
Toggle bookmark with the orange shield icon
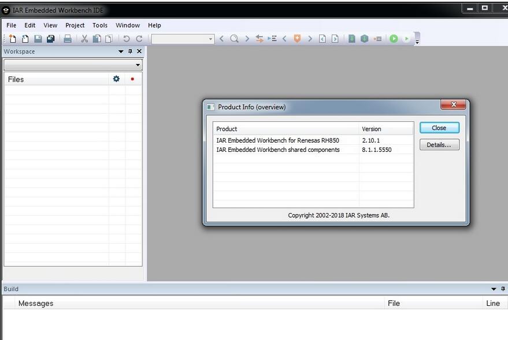click(297, 39)
